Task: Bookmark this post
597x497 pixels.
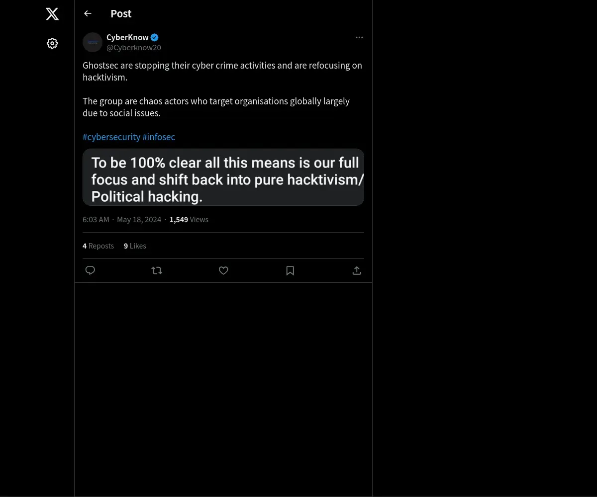Action: [x=290, y=270]
